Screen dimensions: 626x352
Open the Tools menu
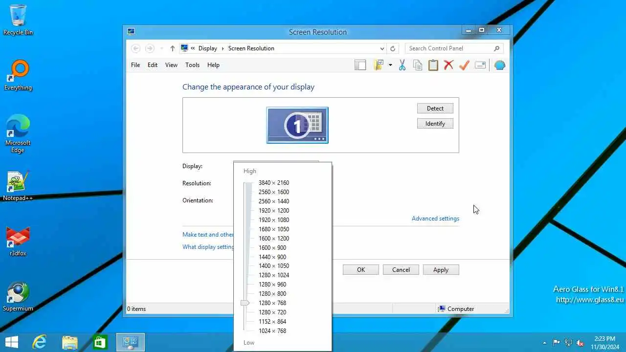pos(192,65)
